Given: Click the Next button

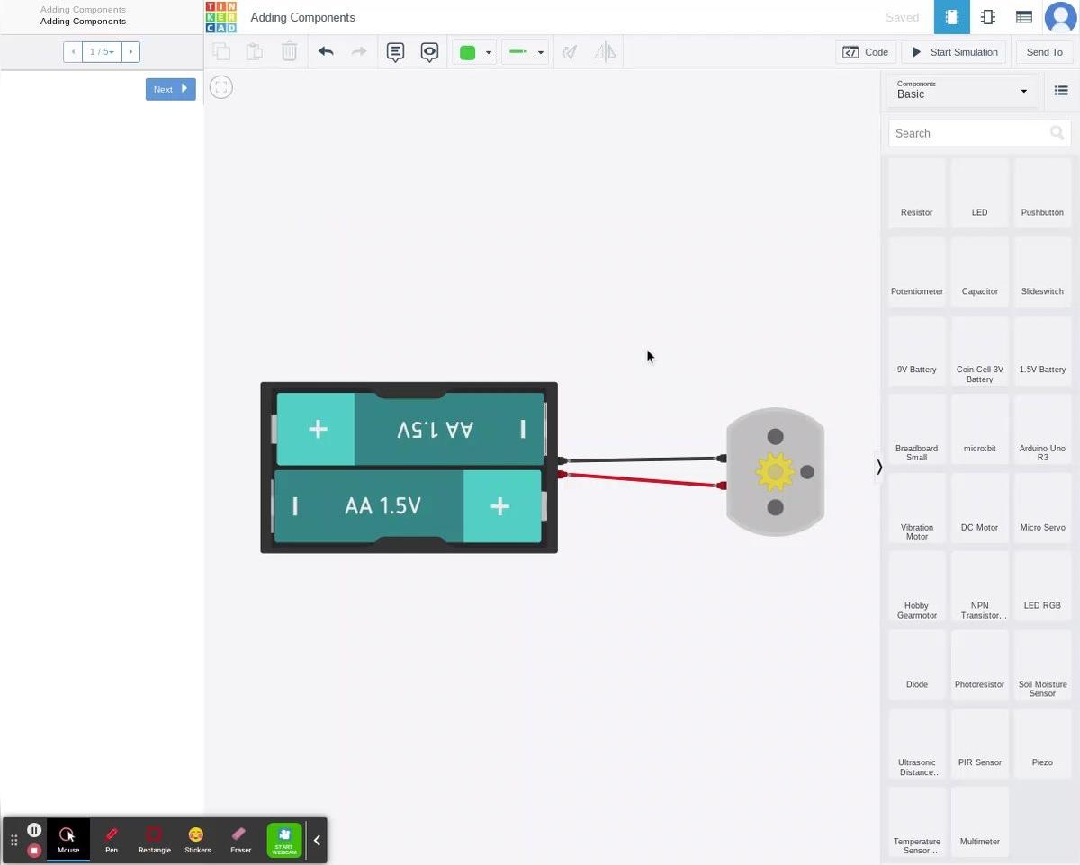Looking at the screenshot, I should pos(170,89).
